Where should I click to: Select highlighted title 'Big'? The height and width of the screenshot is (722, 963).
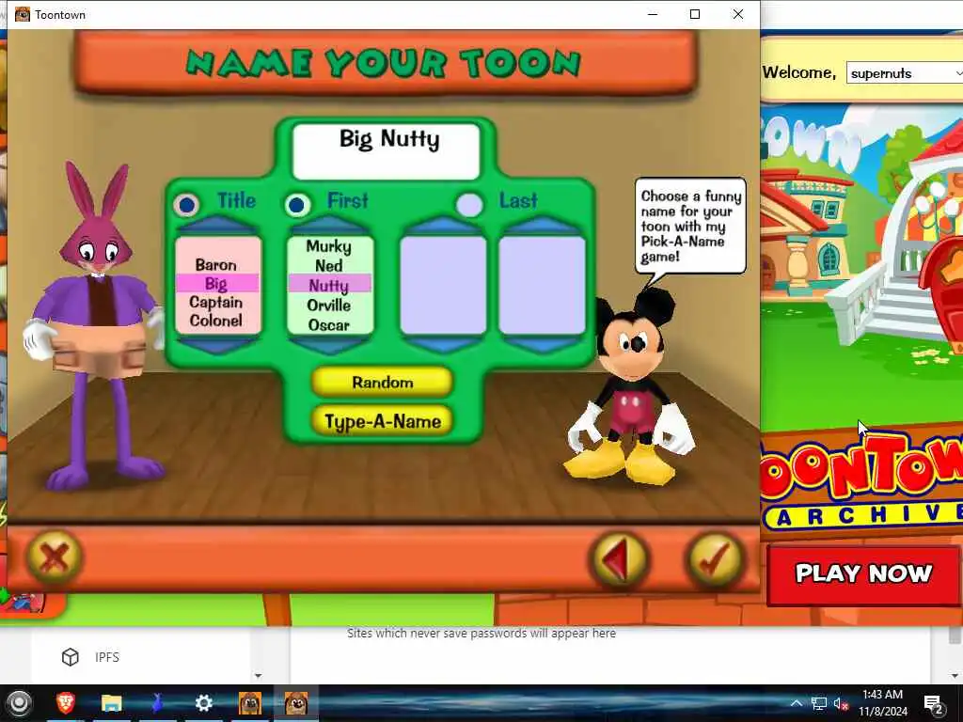[217, 284]
